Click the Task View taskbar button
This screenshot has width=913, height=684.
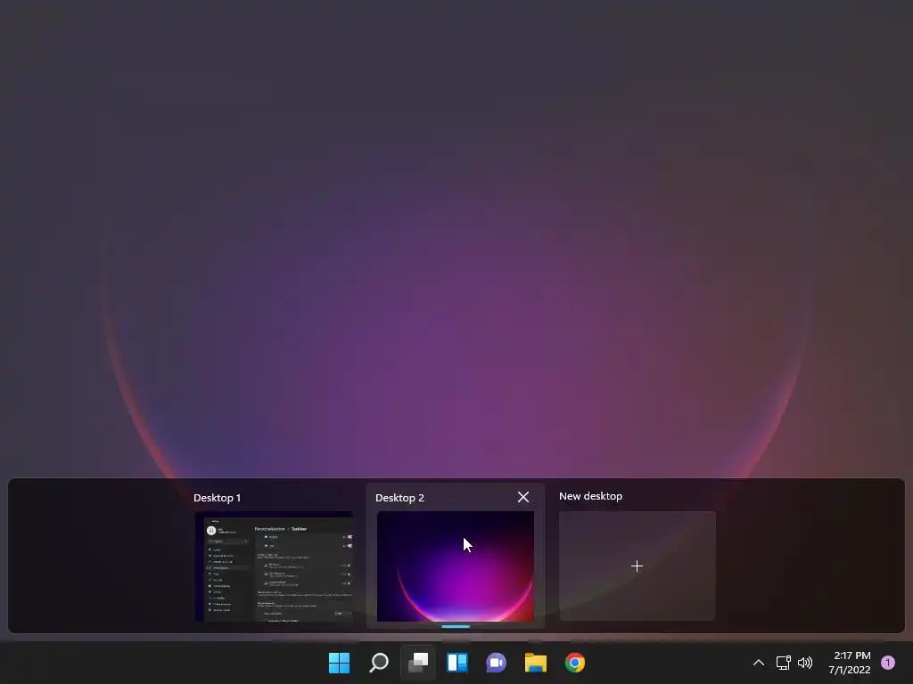tap(418, 663)
